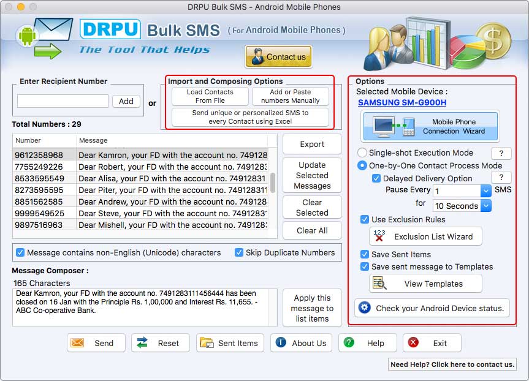Click the Dear Robert message cell
The image size is (529, 381).
172,167
